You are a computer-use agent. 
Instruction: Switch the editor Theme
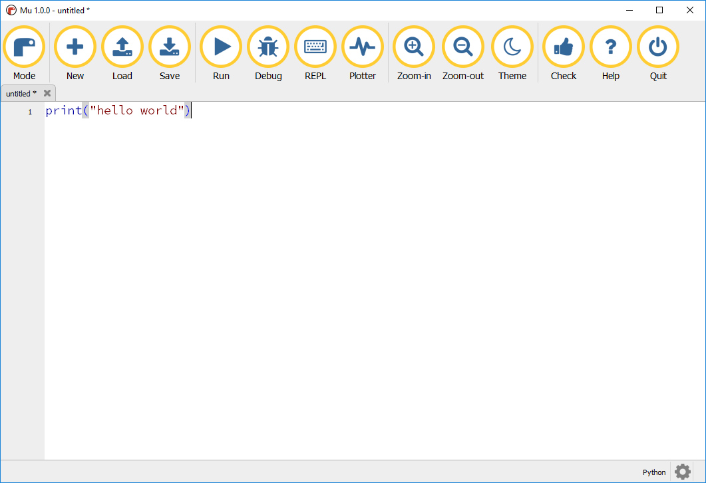pos(512,47)
